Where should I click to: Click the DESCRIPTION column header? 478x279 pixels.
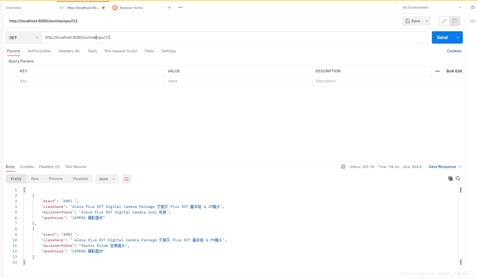[328, 71]
